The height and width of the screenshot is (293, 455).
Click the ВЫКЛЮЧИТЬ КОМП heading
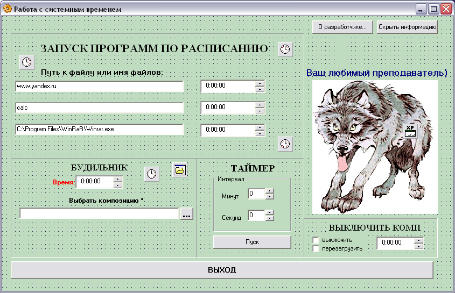tap(375, 228)
